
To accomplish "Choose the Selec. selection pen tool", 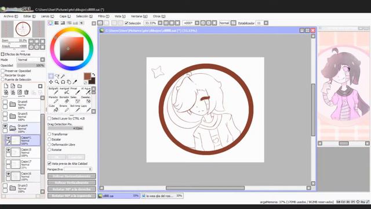I will [x=75, y=99].
